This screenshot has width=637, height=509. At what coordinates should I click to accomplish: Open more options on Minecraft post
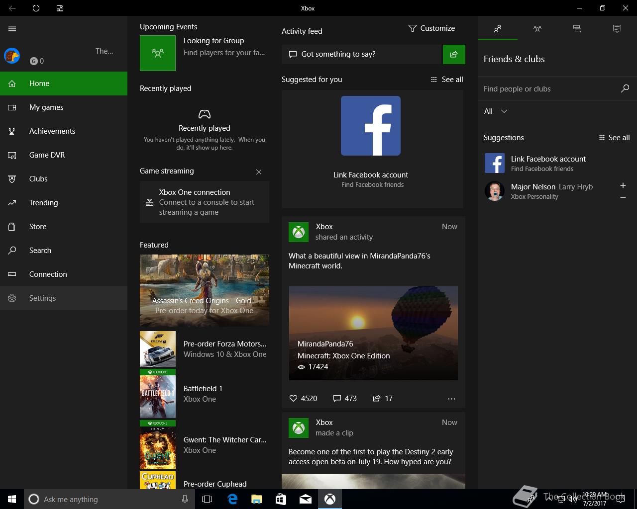click(x=451, y=399)
